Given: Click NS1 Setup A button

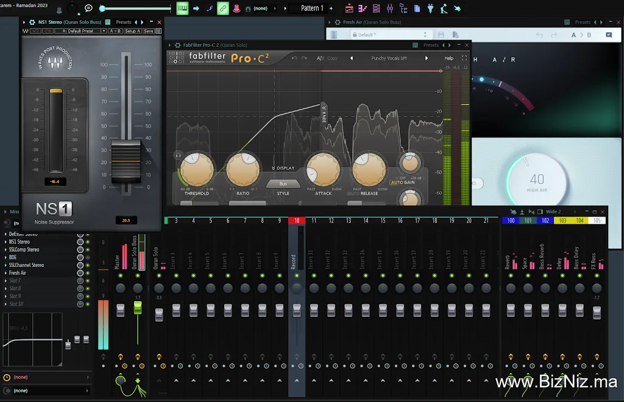Looking at the screenshot, I should [x=132, y=31].
